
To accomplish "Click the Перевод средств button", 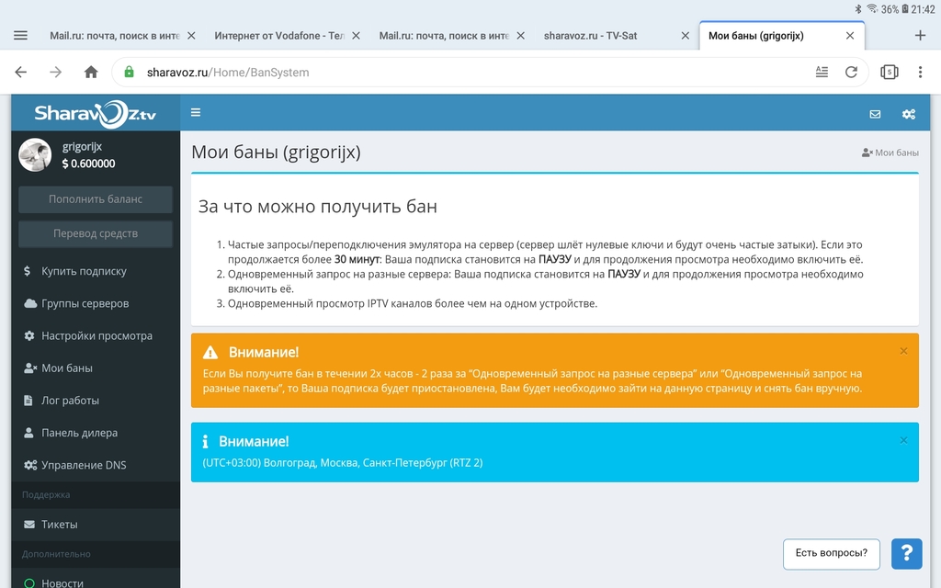I will click(96, 233).
